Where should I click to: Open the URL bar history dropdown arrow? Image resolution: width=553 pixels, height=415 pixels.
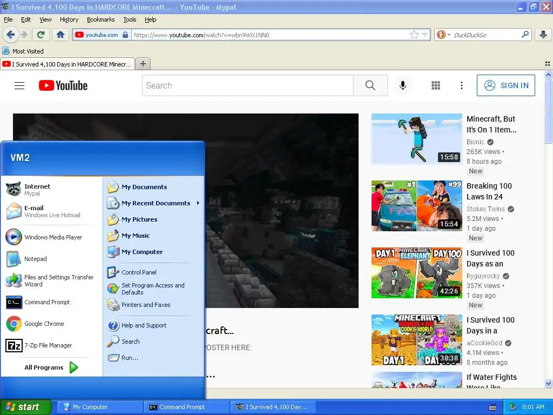pyautogui.click(x=424, y=35)
